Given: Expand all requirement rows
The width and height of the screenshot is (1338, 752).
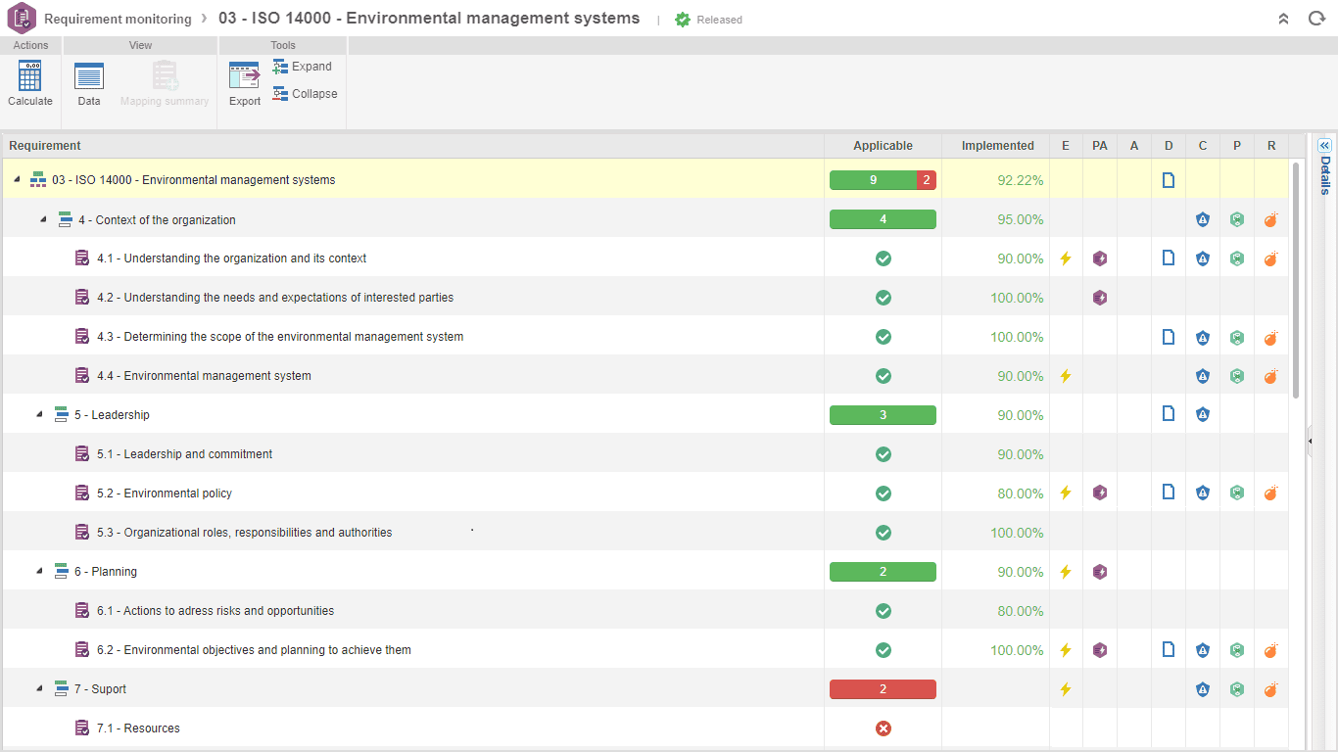Looking at the screenshot, I should (x=303, y=67).
